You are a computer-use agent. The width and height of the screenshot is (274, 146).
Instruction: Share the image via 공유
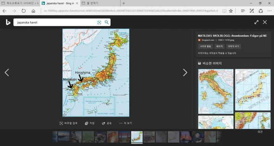(x=107, y=123)
